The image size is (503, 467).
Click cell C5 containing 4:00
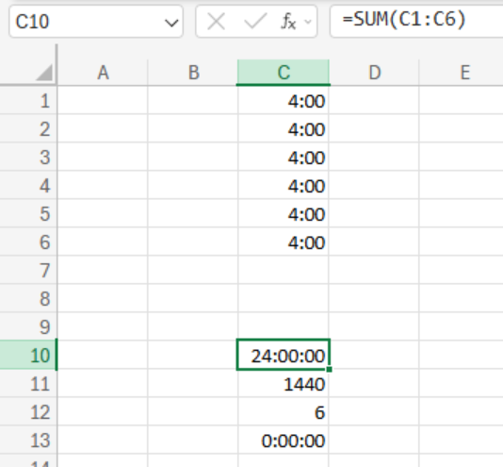[284, 214]
